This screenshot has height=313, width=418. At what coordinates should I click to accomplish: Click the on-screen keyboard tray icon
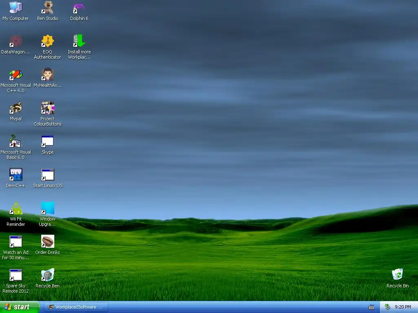click(371, 307)
